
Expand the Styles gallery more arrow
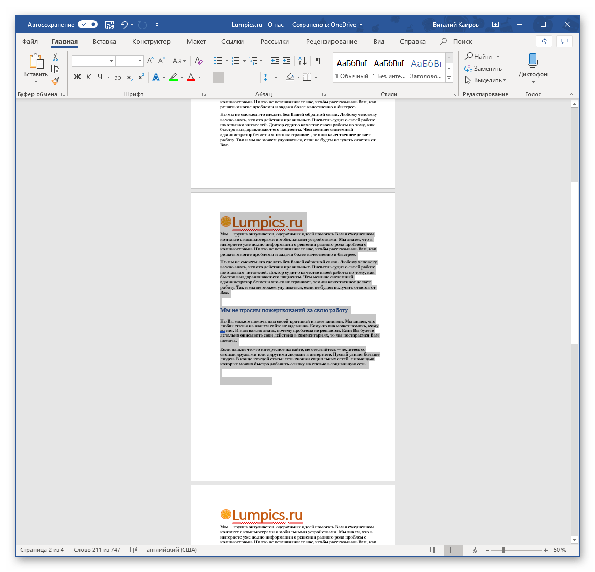click(449, 78)
